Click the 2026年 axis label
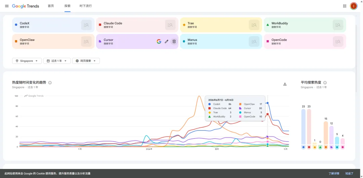The image size is (363, 178). click(149, 149)
